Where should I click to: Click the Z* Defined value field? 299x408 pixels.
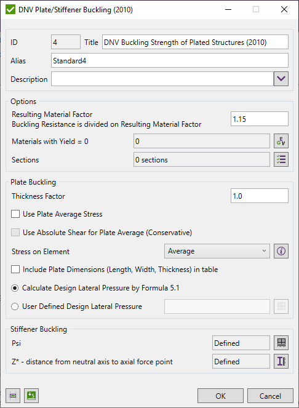tap(241, 361)
